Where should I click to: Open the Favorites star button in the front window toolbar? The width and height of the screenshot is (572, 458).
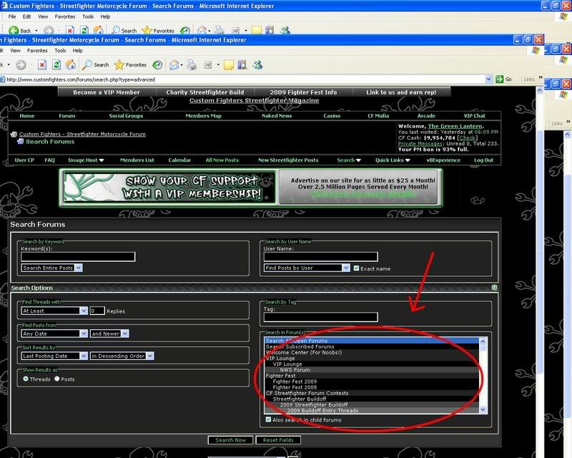[x=130, y=65]
